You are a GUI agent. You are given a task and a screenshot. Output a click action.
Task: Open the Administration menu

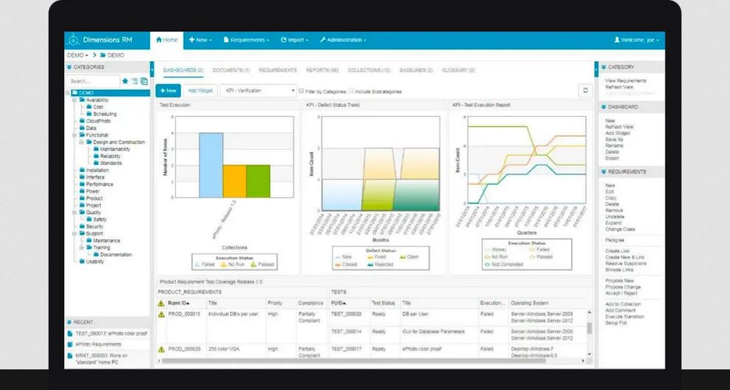click(x=343, y=40)
